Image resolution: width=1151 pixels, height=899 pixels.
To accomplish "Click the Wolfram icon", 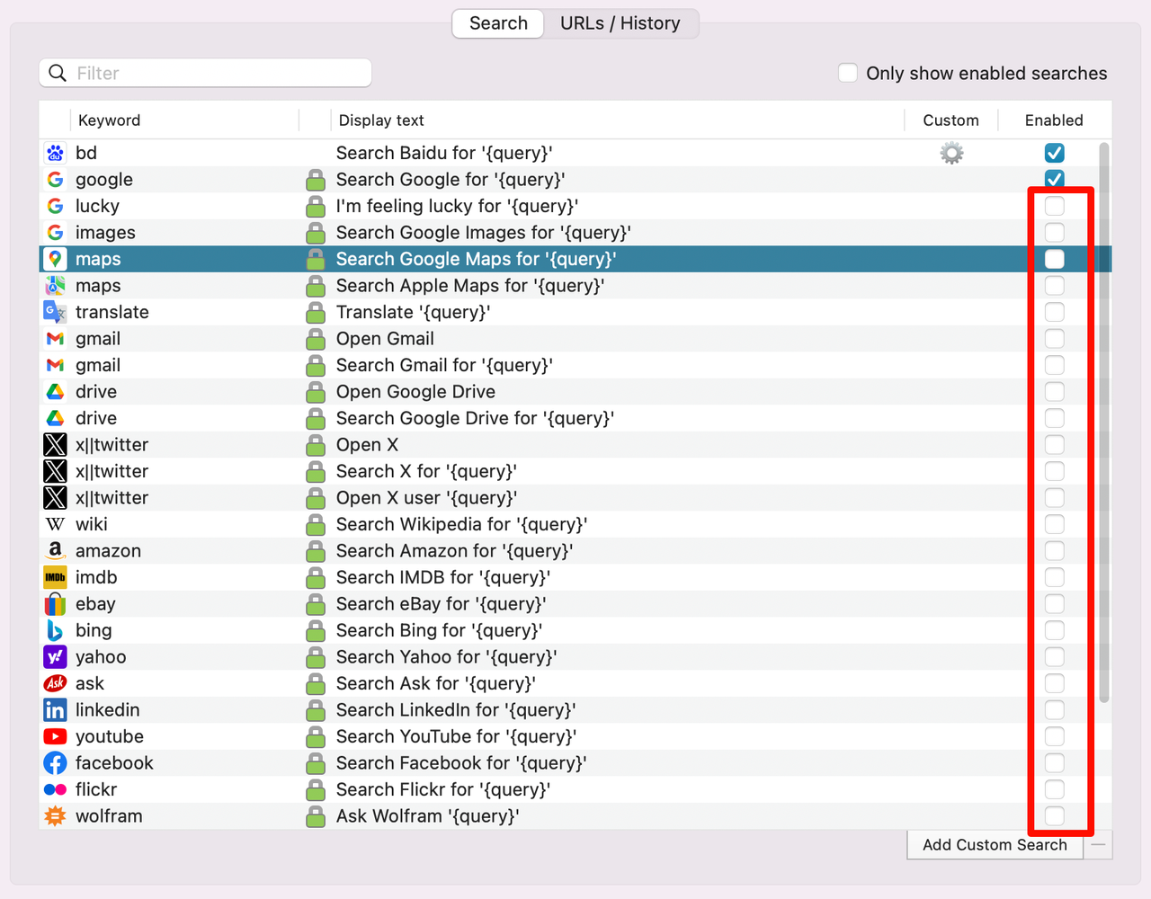I will 55,816.
